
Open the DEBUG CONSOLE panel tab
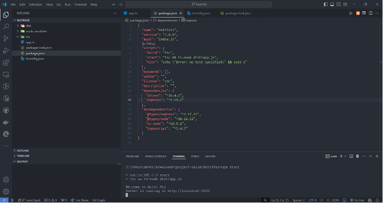156,156
